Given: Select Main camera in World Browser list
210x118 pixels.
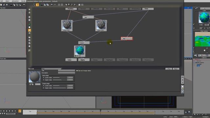Looking at the screenshot, I should (x=200, y=63).
